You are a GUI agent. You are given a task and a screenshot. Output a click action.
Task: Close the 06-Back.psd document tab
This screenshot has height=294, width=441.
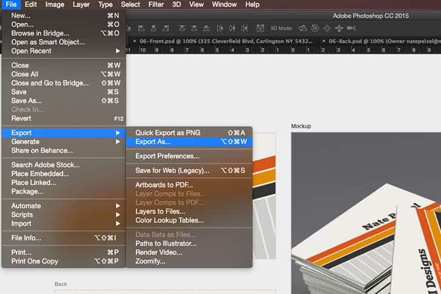pyautogui.click(x=324, y=41)
